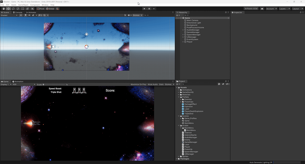Toggle scene lighting in the Scene view
Screen dimensions: 305x164
click(25, 15)
